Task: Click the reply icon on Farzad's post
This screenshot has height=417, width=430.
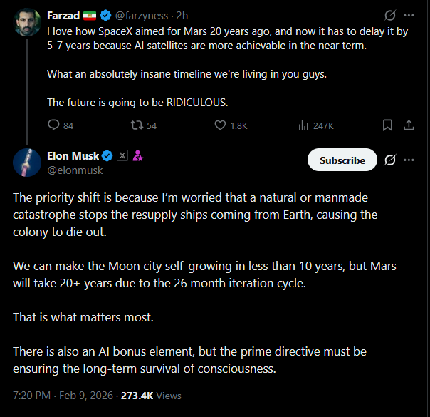Action: pyautogui.click(x=53, y=125)
